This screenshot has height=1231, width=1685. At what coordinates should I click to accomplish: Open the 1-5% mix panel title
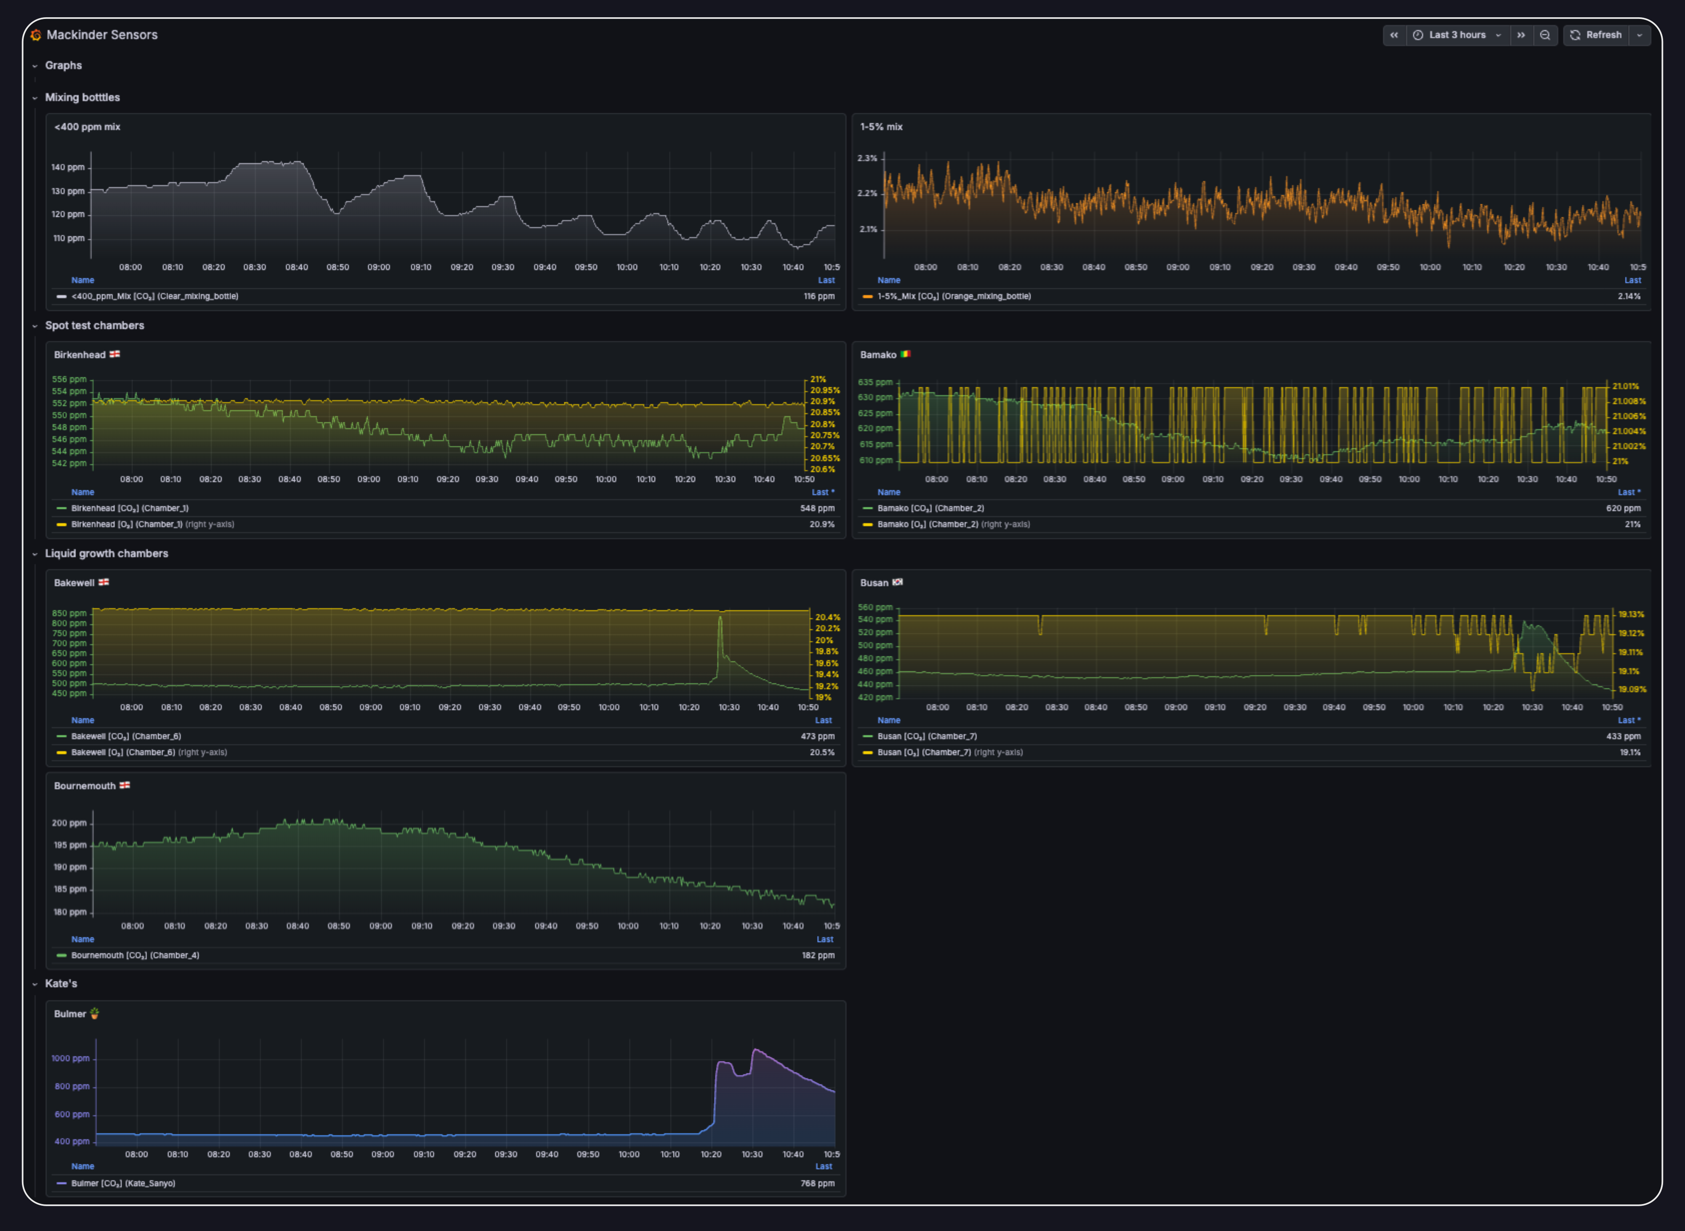point(881,127)
